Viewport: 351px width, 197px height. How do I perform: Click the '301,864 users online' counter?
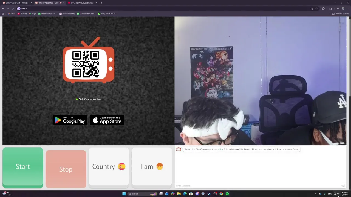click(88, 99)
